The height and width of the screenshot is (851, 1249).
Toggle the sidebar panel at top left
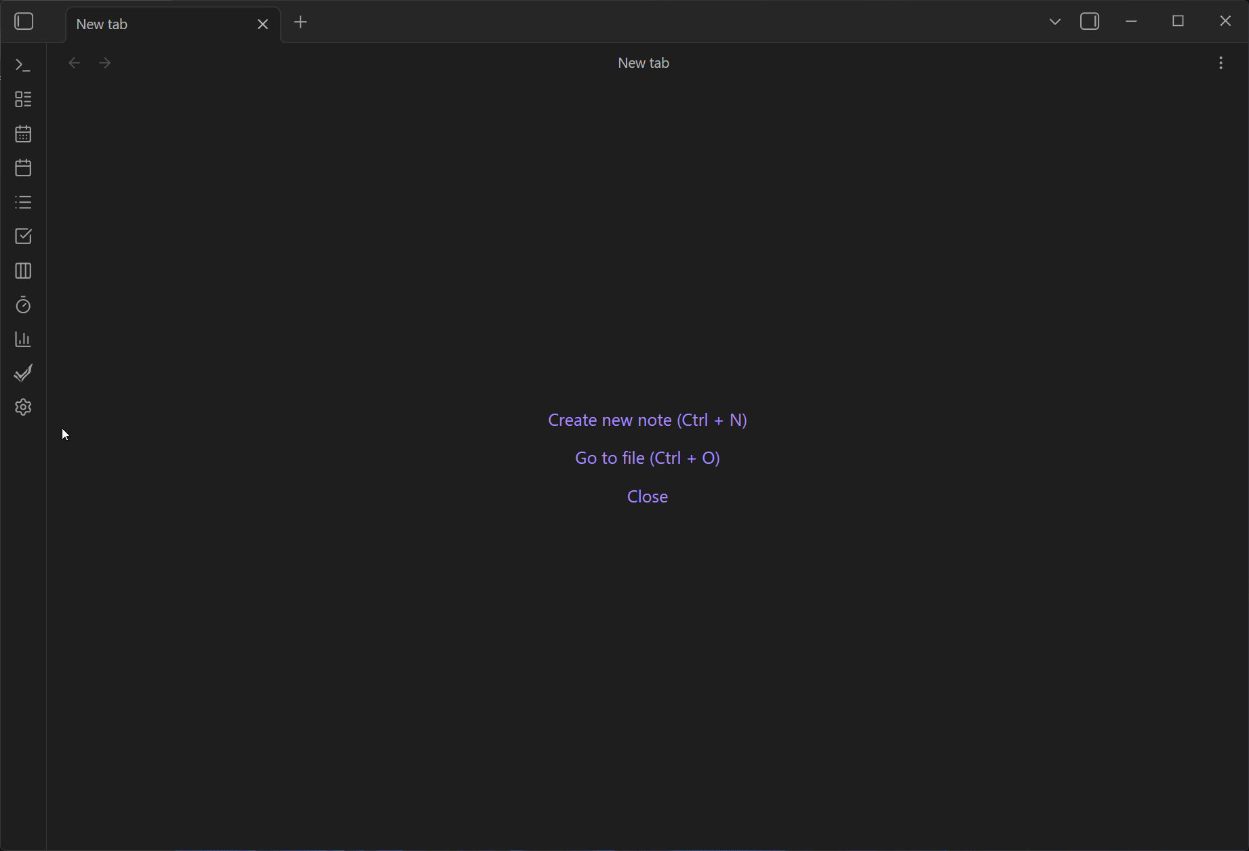[24, 21]
